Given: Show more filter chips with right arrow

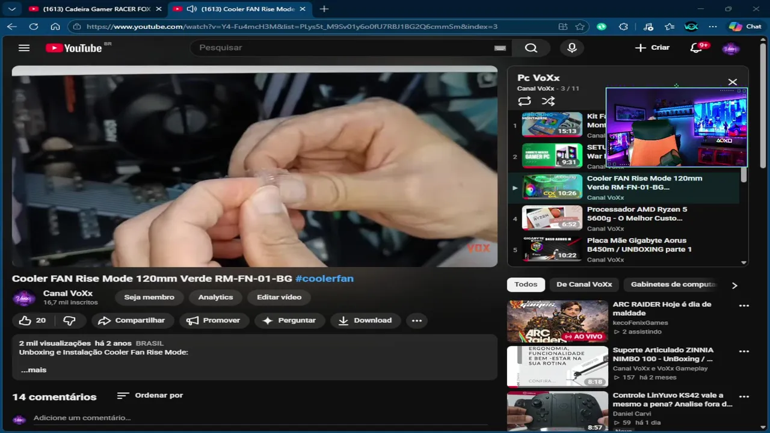Looking at the screenshot, I should (x=735, y=285).
